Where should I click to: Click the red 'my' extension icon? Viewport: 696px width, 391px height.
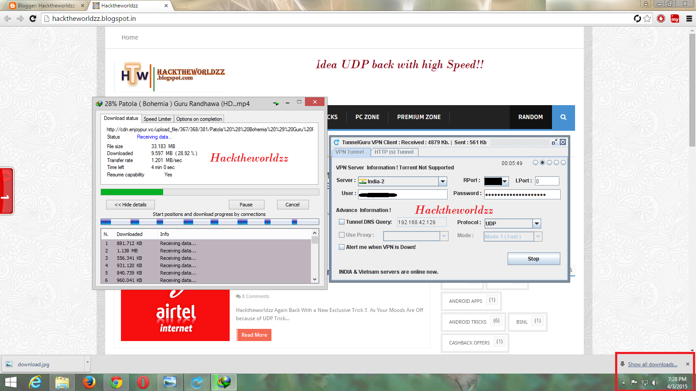[x=675, y=19]
